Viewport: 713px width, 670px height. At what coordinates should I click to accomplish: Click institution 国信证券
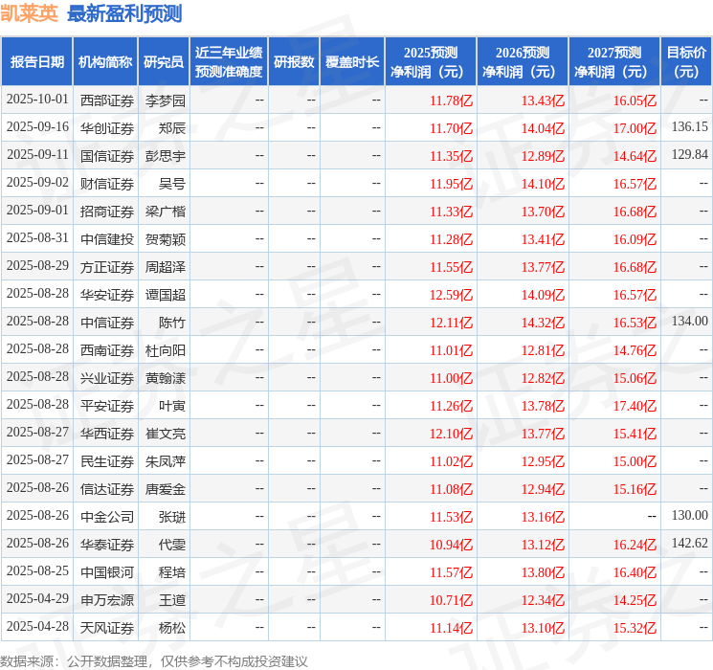pyautogui.click(x=107, y=156)
